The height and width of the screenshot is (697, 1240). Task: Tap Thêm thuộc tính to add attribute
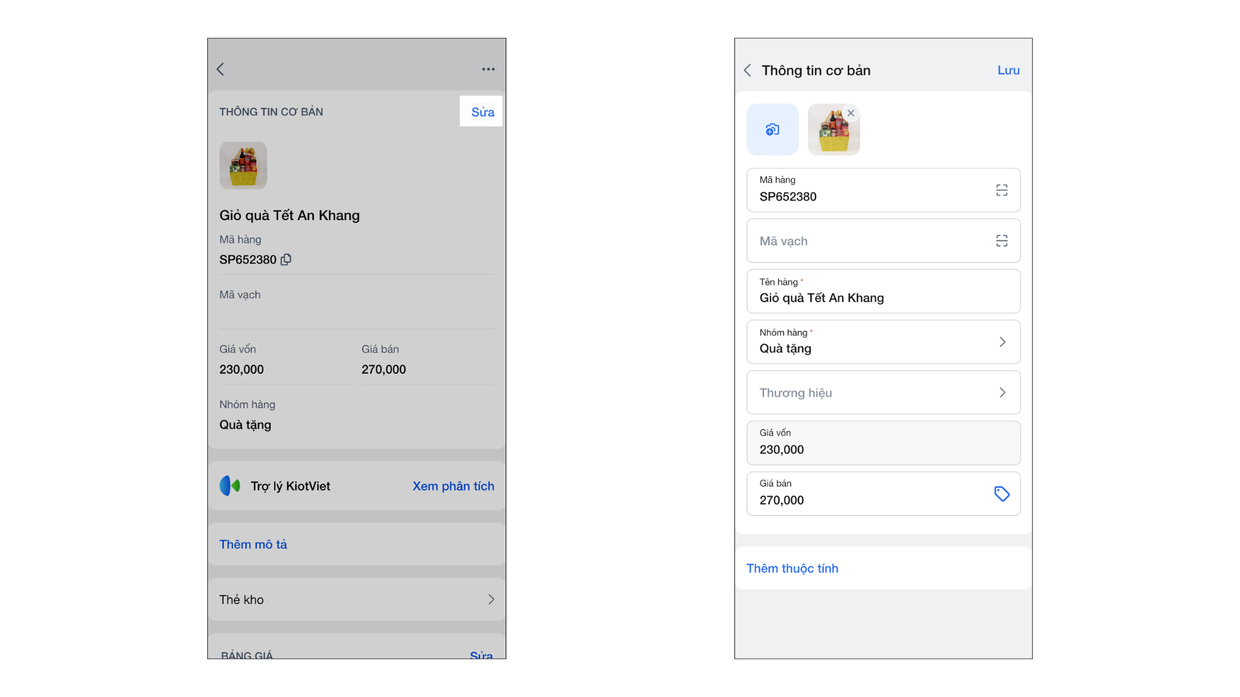(x=792, y=568)
